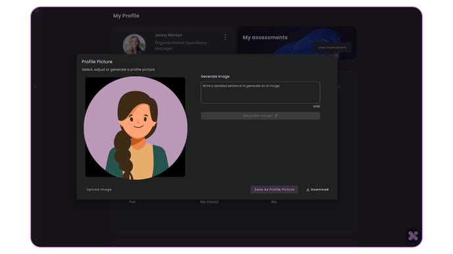Click the My assessments card heading
The image size is (453, 254).
(265, 37)
